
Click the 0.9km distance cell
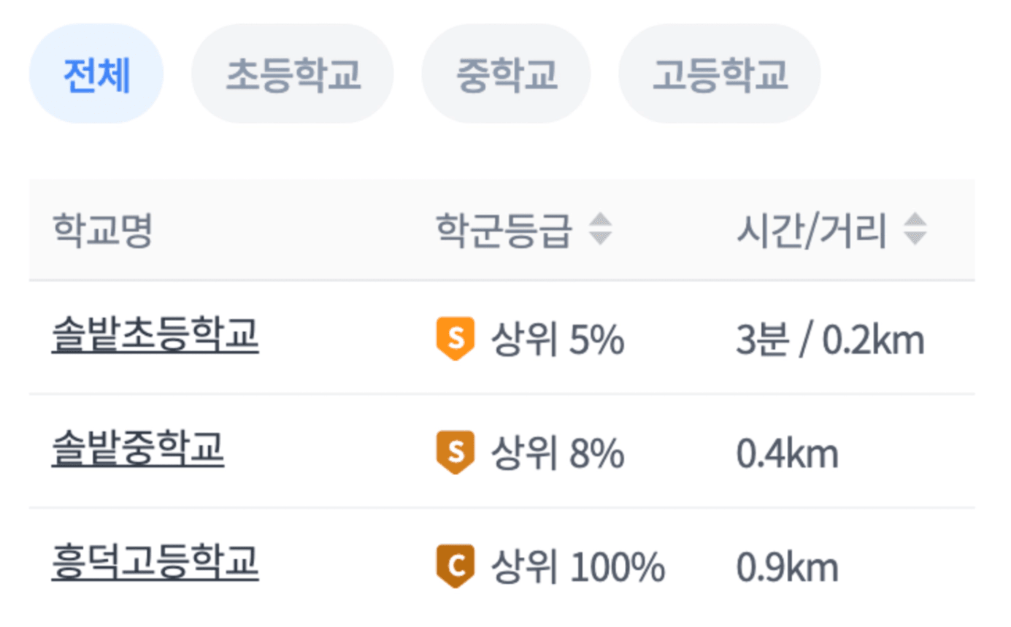788,569
